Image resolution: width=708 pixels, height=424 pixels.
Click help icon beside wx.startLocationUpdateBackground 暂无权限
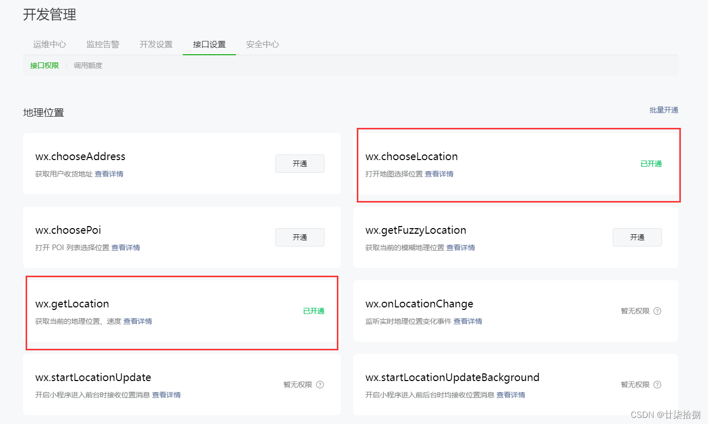click(657, 385)
